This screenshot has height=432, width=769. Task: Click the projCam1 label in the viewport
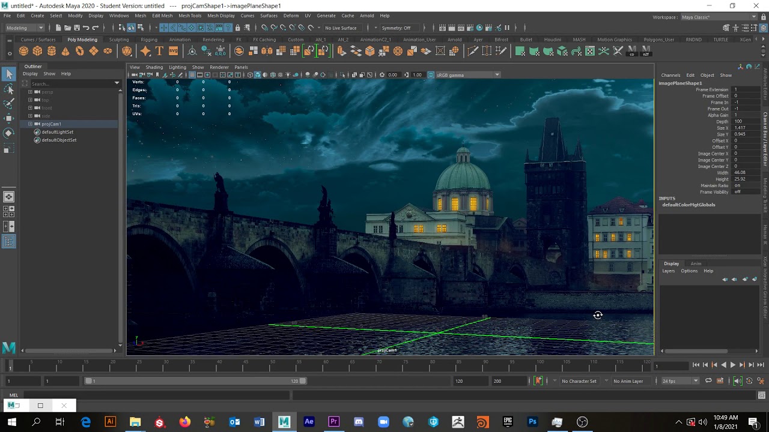tap(387, 350)
